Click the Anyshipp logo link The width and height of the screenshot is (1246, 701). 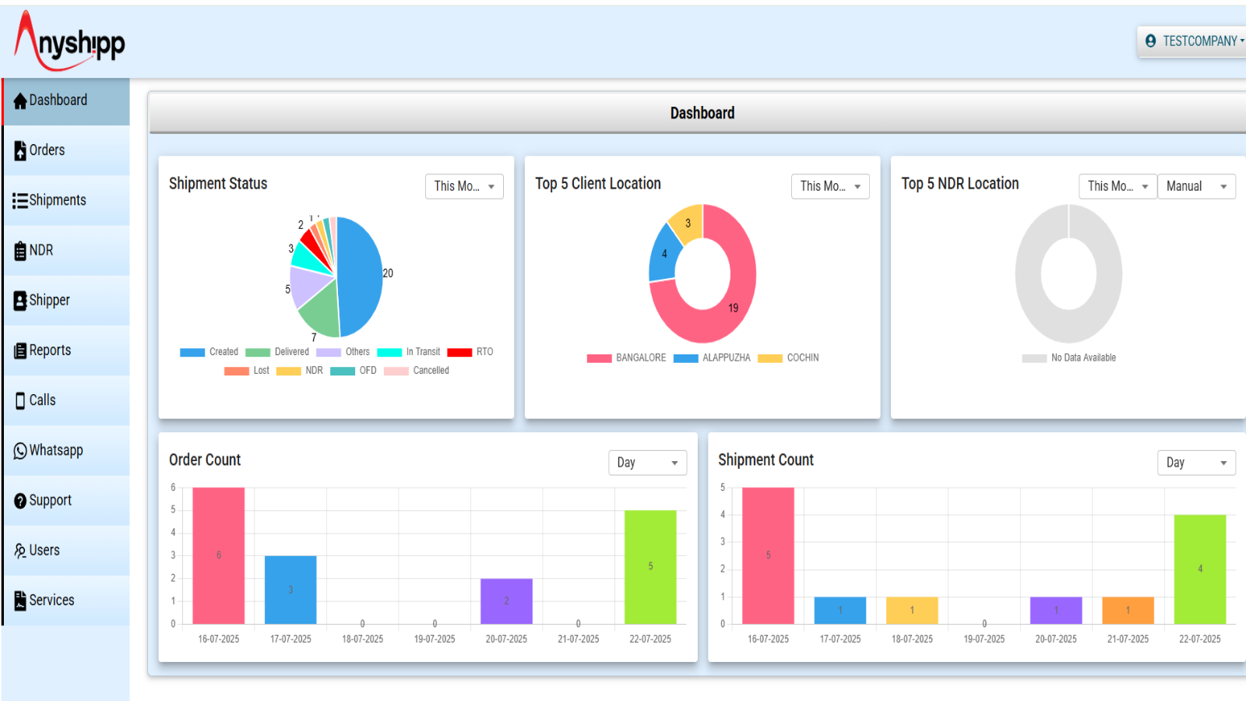point(70,41)
